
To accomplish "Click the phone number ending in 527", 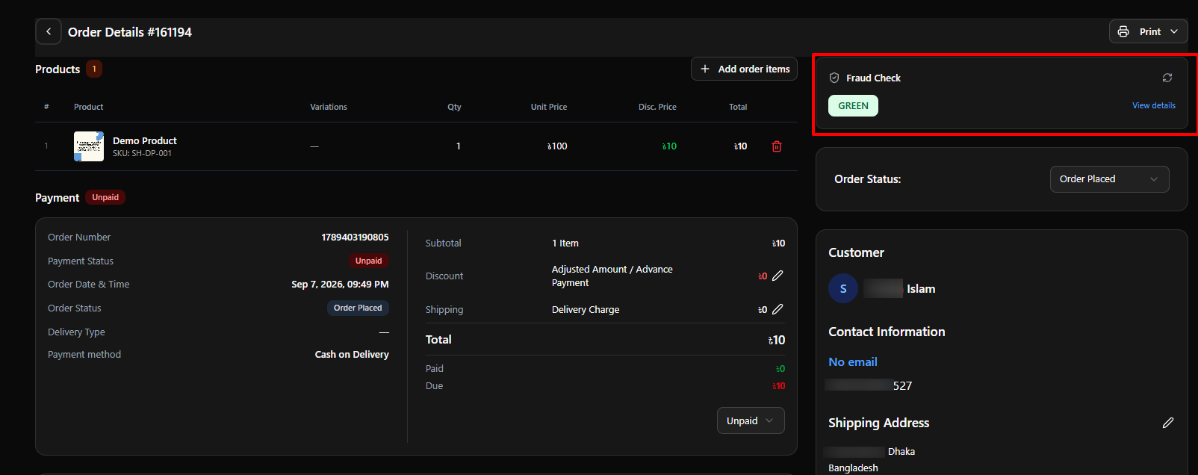I will [869, 385].
